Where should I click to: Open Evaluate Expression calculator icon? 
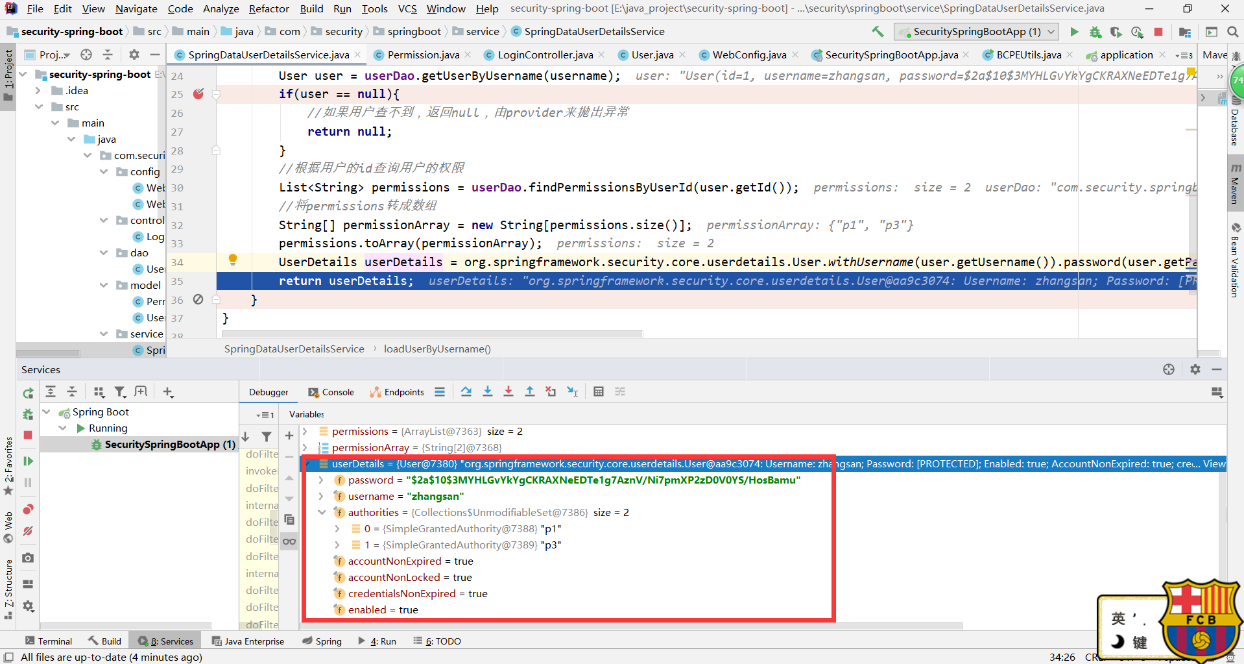click(x=599, y=391)
